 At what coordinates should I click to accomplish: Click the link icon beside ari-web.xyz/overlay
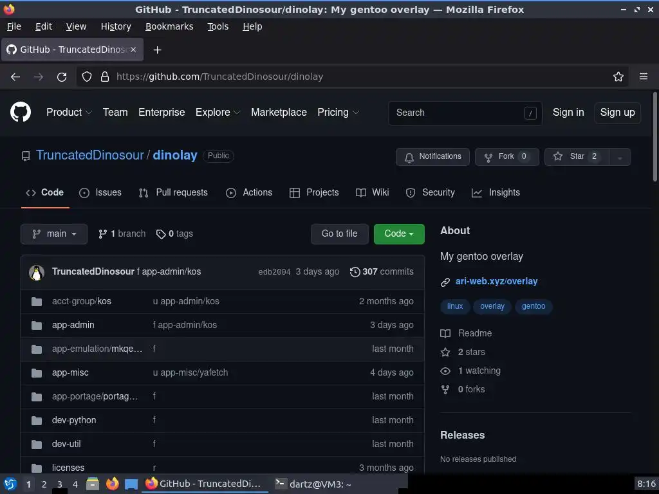[445, 282]
